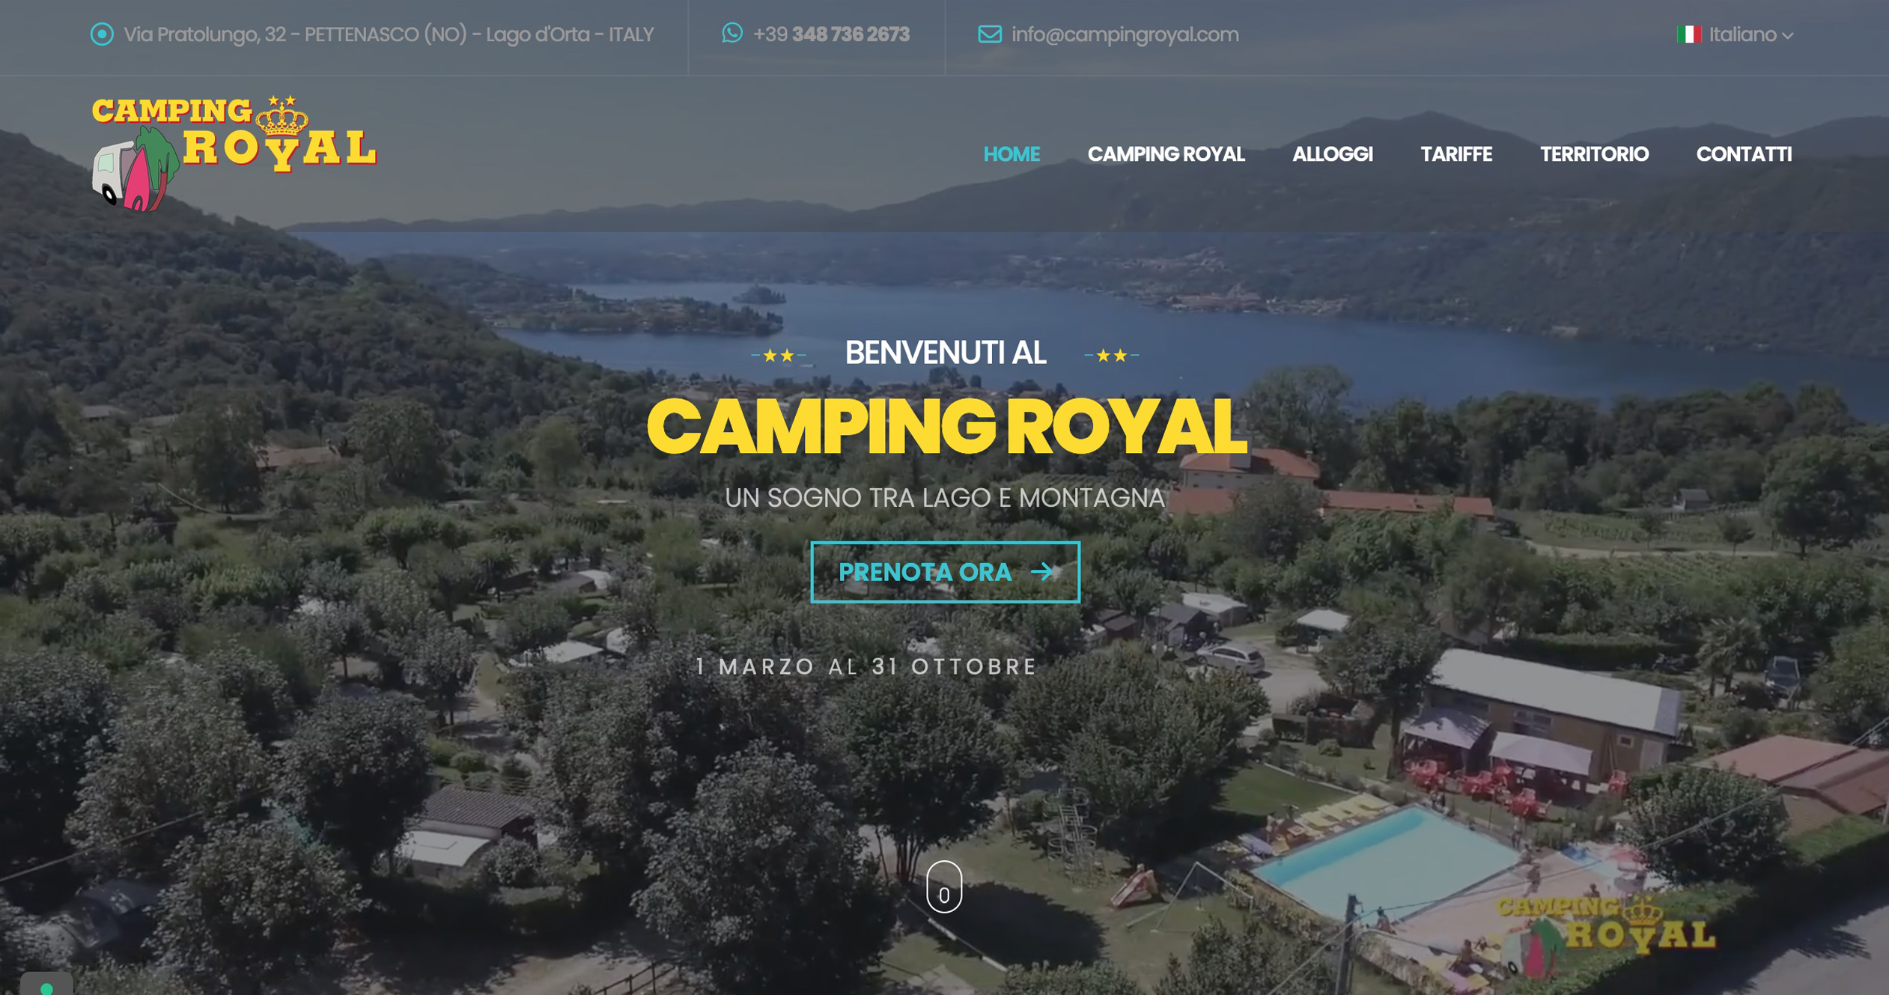Click the +39 348 736 2673 phone link
Viewport: 1889px width, 995px height.
[x=831, y=34]
